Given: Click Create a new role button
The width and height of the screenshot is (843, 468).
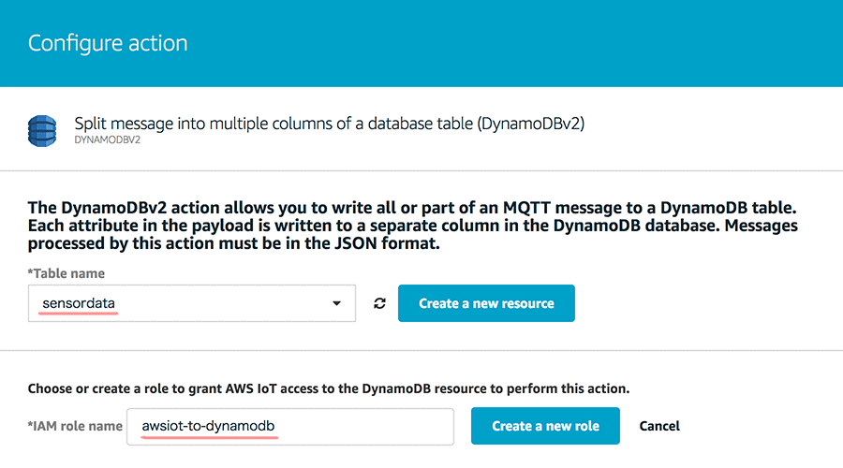Looking at the screenshot, I should pyautogui.click(x=545, y=426).
